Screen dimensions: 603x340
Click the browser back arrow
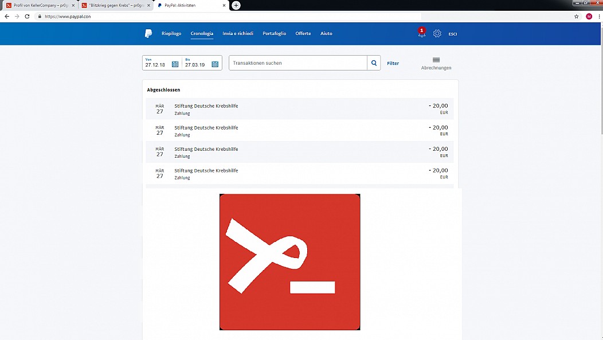(7, 17)
